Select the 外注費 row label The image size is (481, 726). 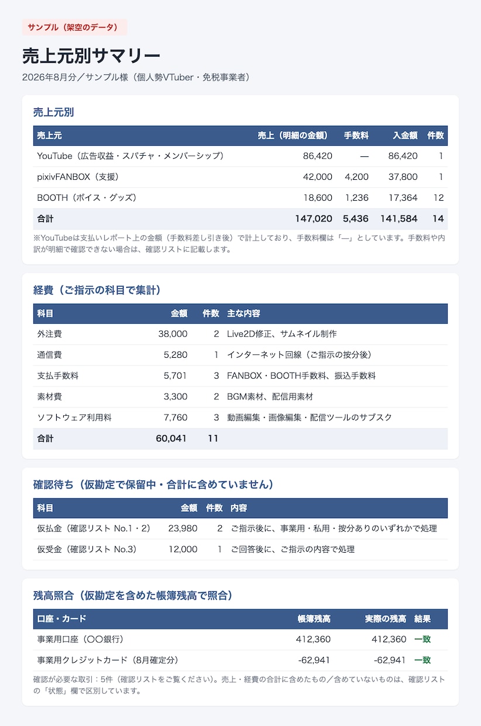coord(49,334)
